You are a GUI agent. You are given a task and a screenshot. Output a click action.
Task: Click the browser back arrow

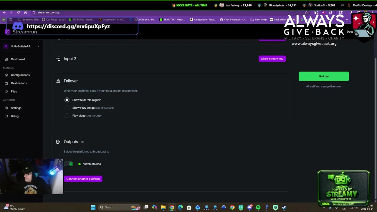pos(4,12)
